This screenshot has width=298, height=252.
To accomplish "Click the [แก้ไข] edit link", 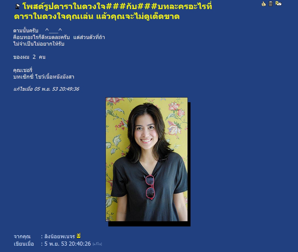I will pos(97,244).
